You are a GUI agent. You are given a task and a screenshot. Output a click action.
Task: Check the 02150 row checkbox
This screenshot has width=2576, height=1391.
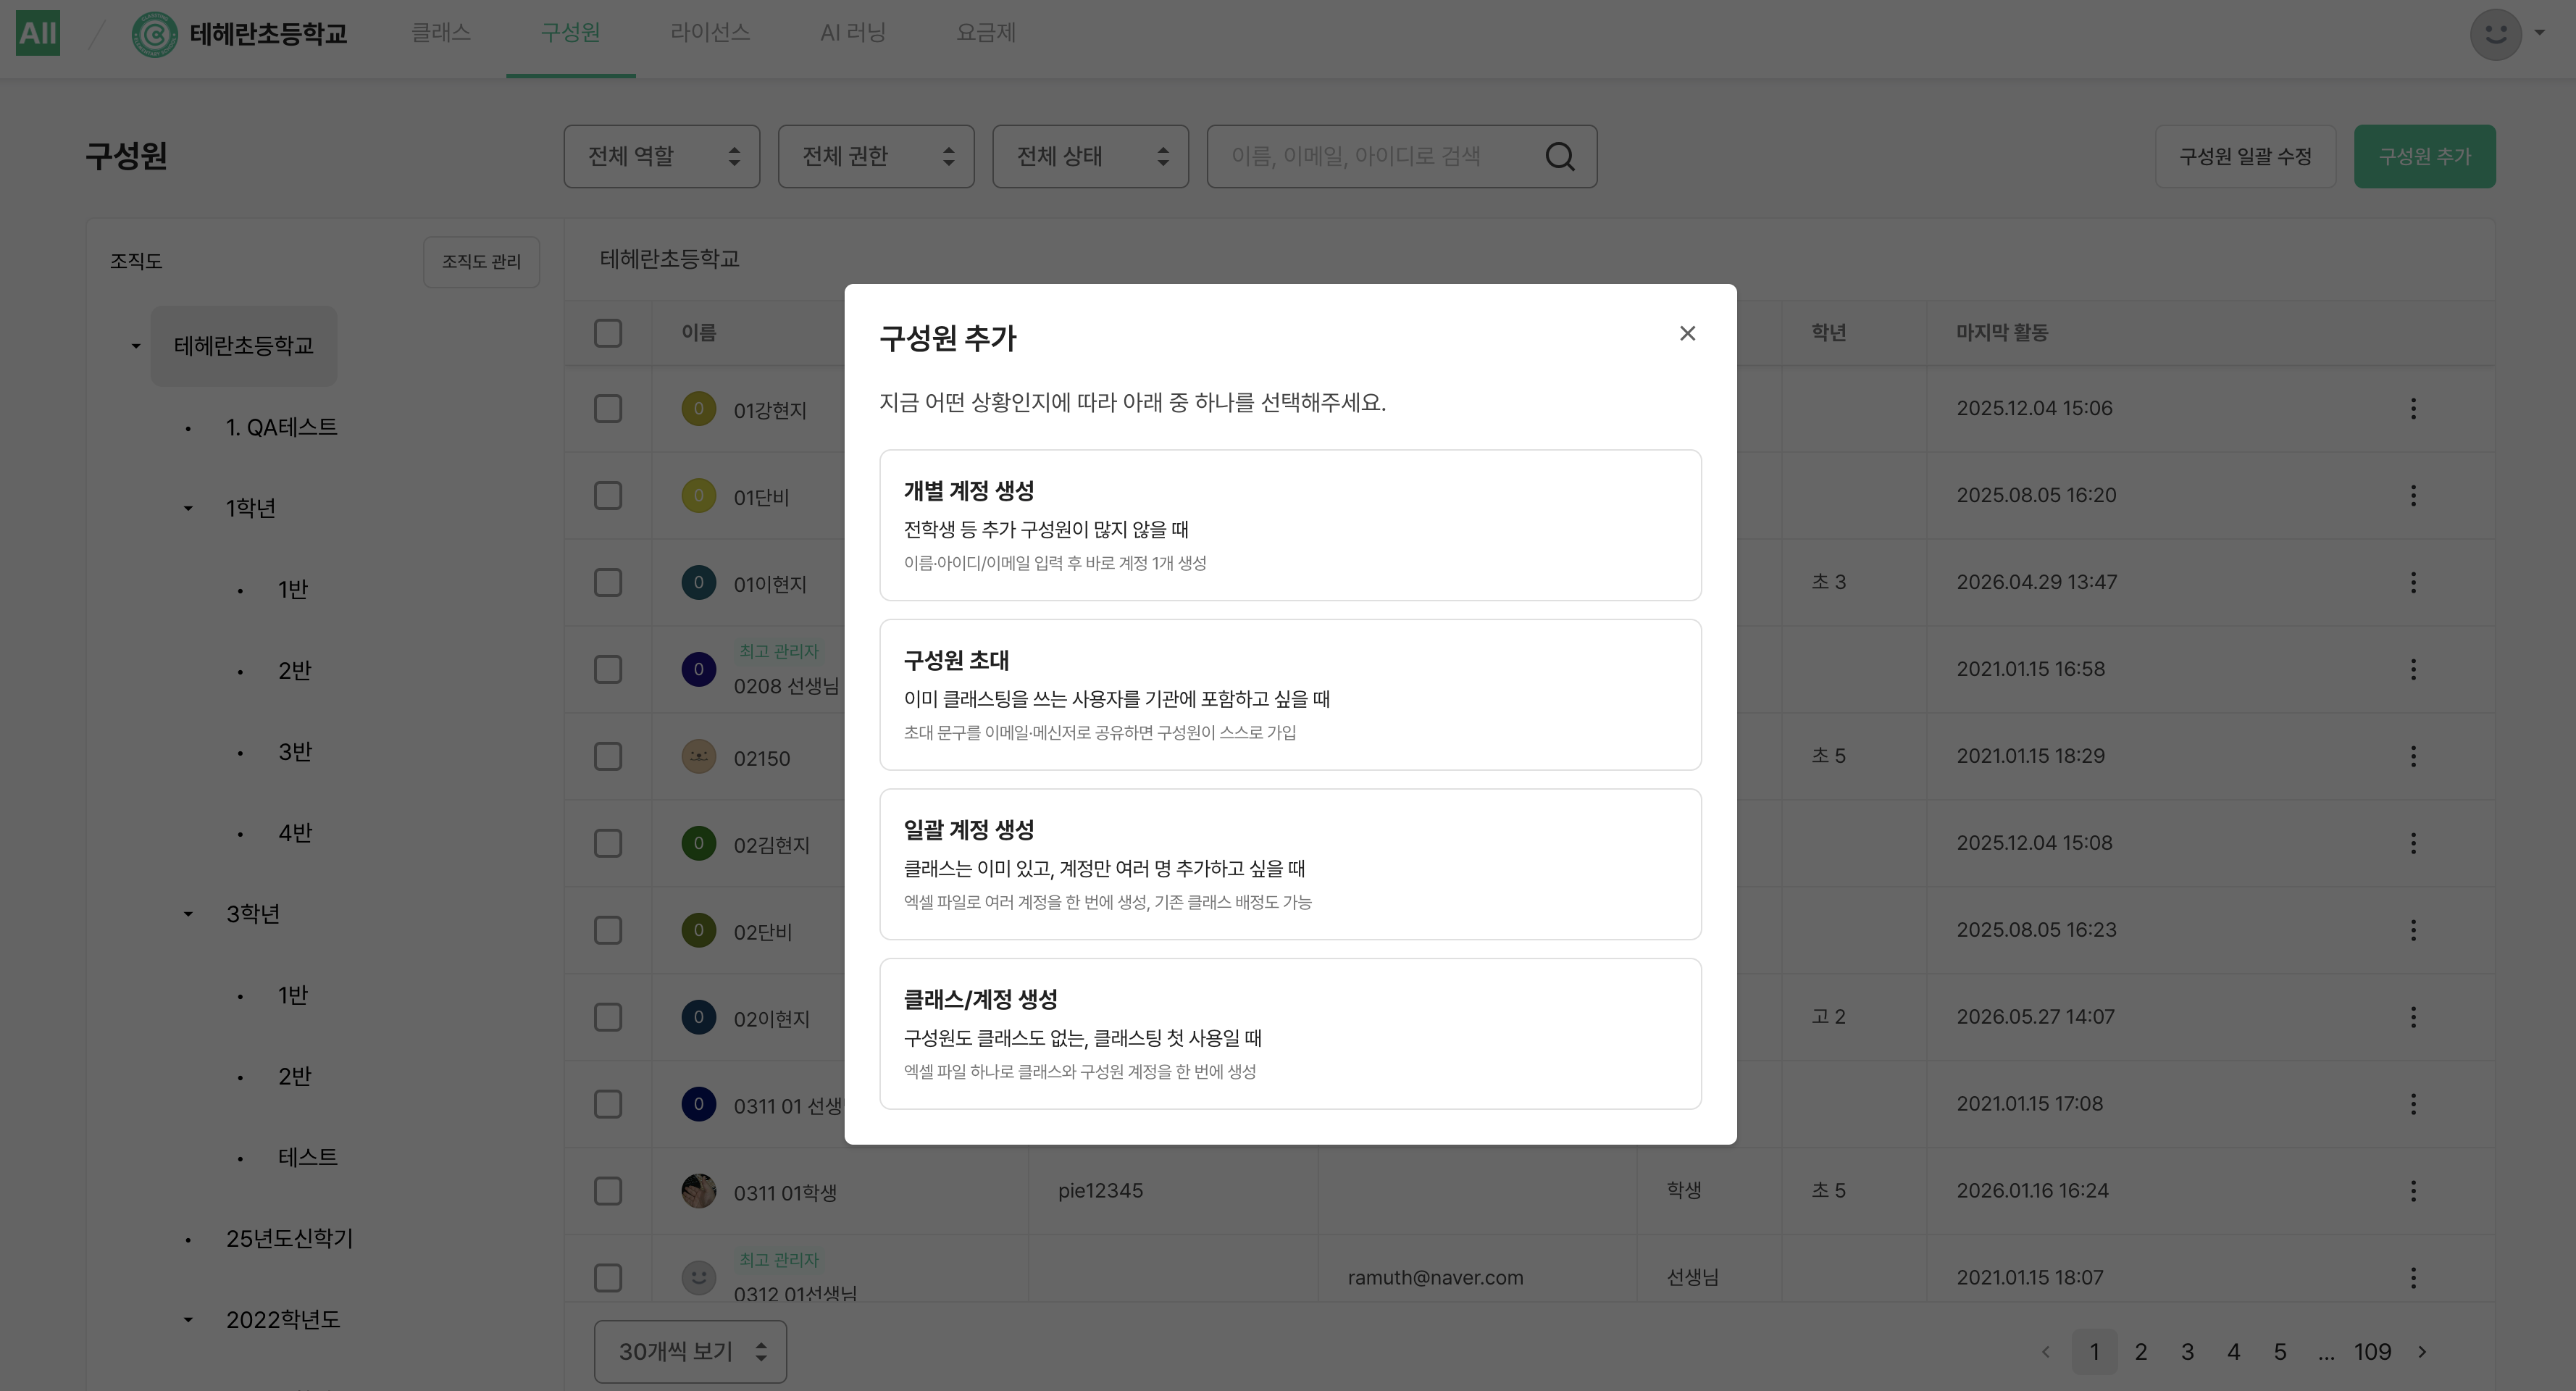tap(608, 756)
